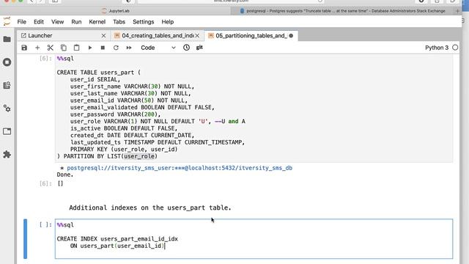
Task: Open the tabs list sidebar panel
Action: point(7,131)
